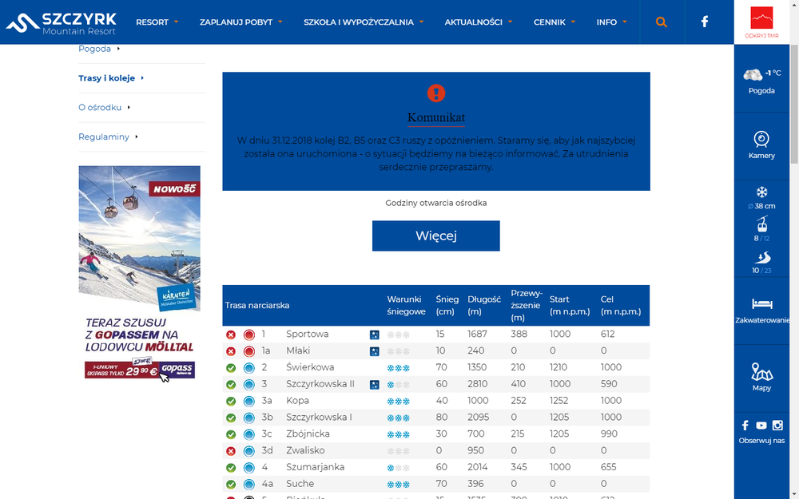
Task: Click the Szumarjanka slope name
Action: tap(315, 467)
